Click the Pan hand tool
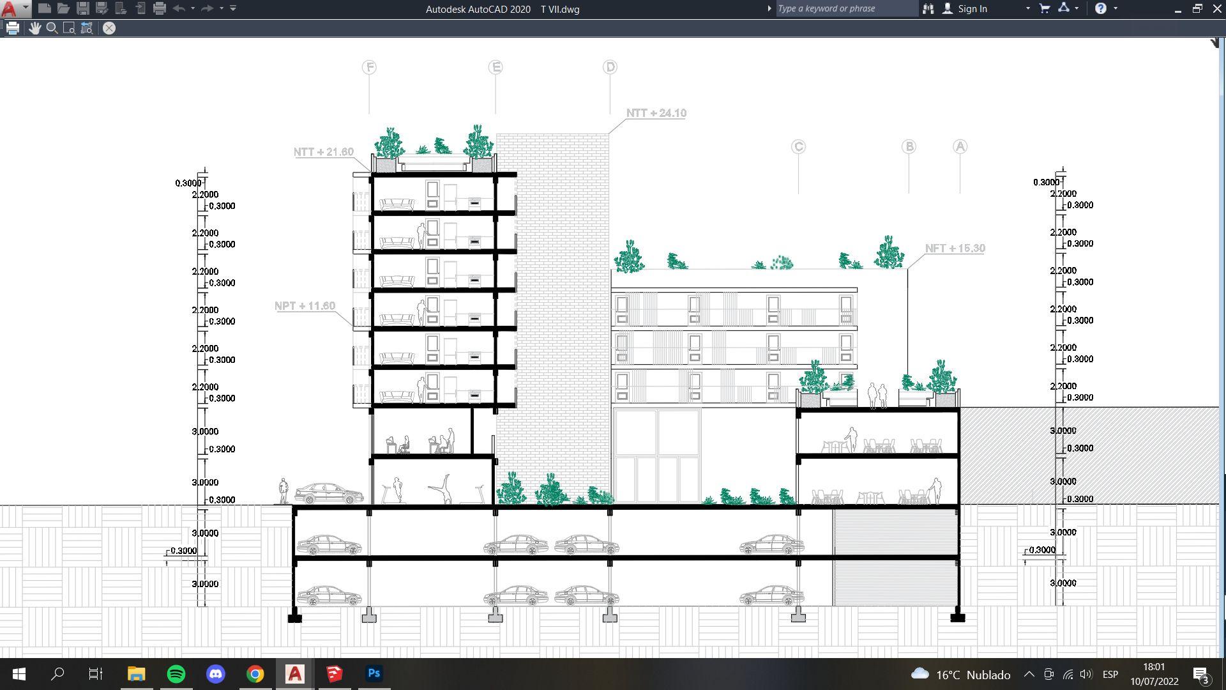1226x690 pixels. coord(34,28)
